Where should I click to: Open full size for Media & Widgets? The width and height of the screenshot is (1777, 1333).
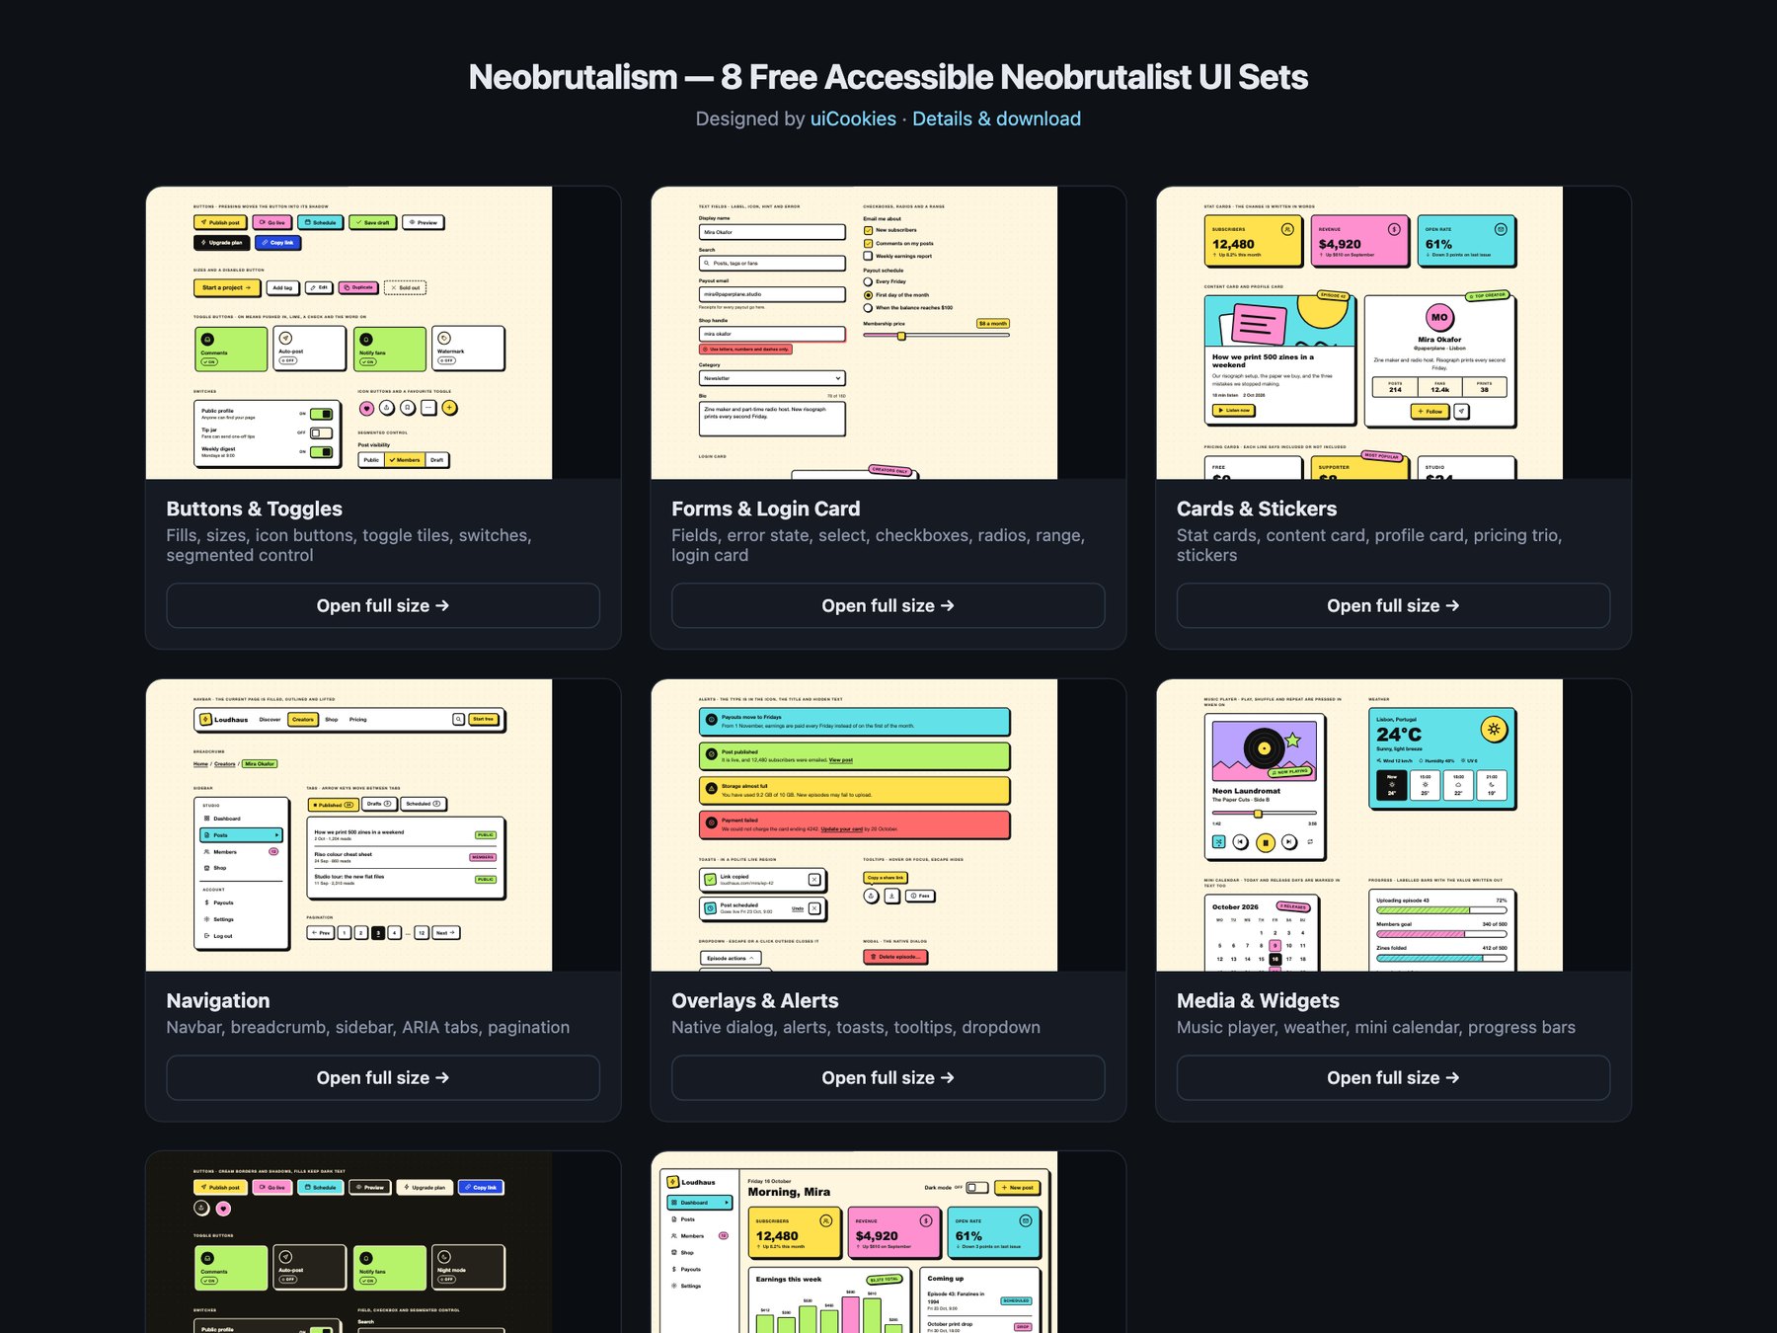1393,1077
